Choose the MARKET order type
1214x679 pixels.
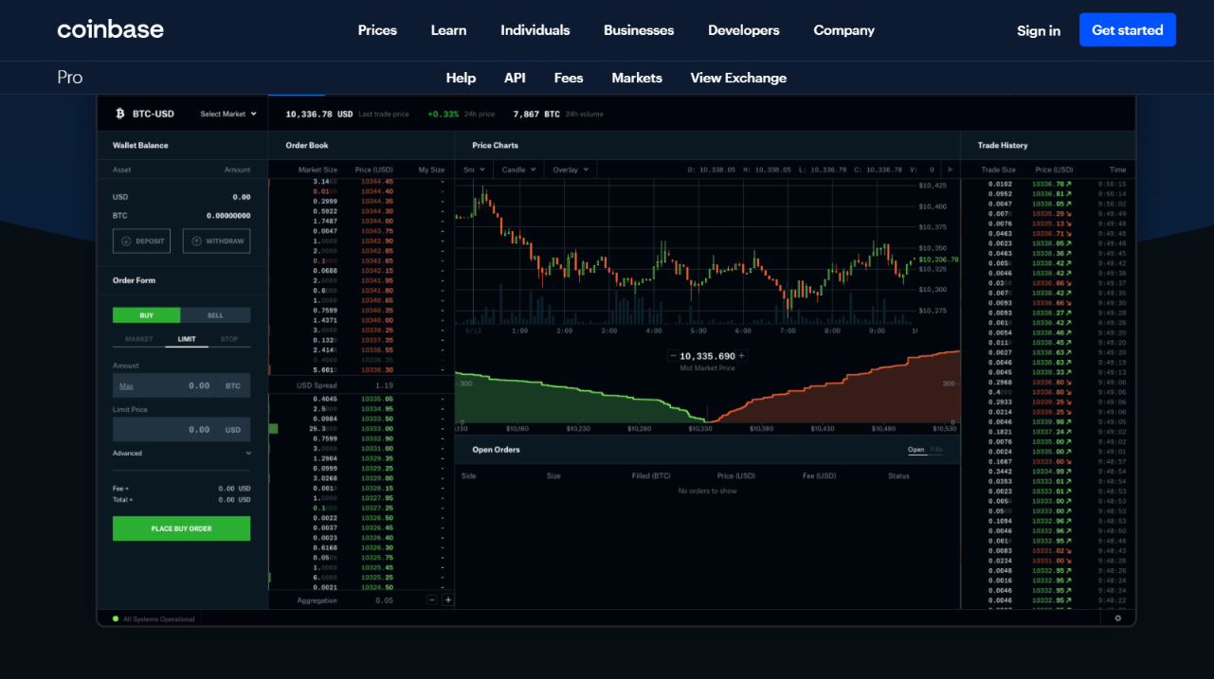pos(138,339)
